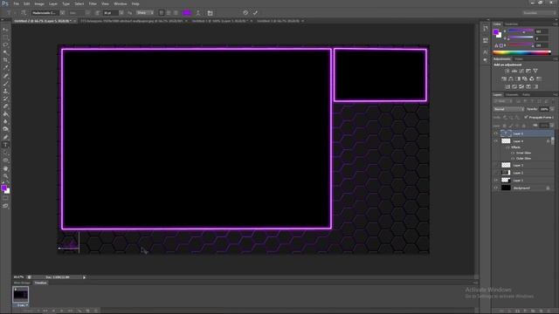The height and width of the screenshot is (314, 559).
Task: Select the Eraser tool
Action: tap(5, 106)
